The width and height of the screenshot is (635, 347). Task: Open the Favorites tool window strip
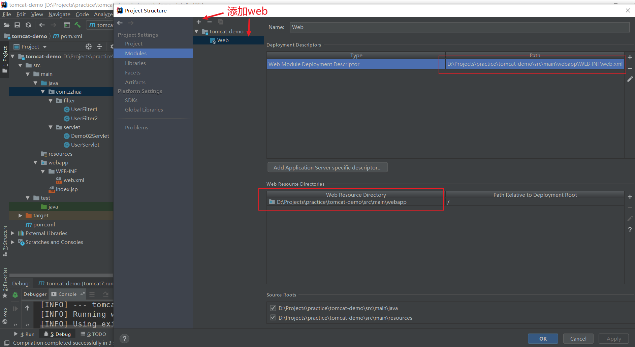pyautogui.click(x=5, y=282)
